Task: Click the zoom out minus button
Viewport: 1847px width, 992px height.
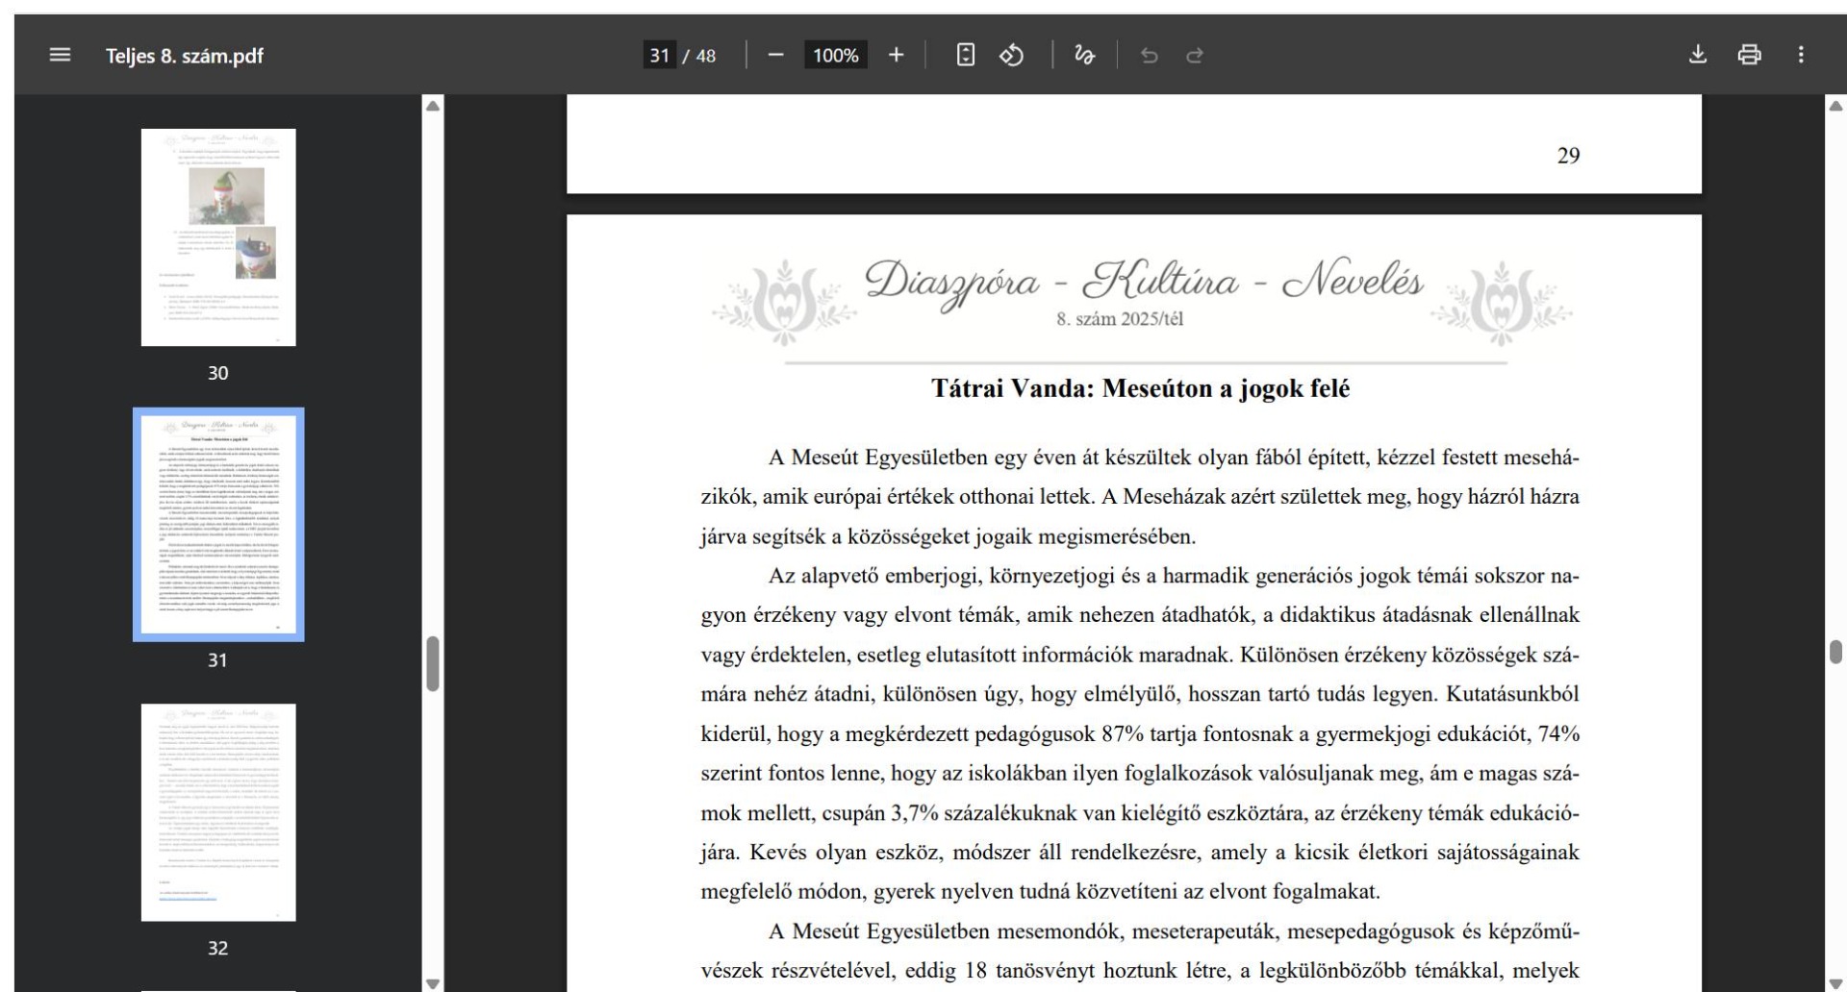Action: [775, 55]
